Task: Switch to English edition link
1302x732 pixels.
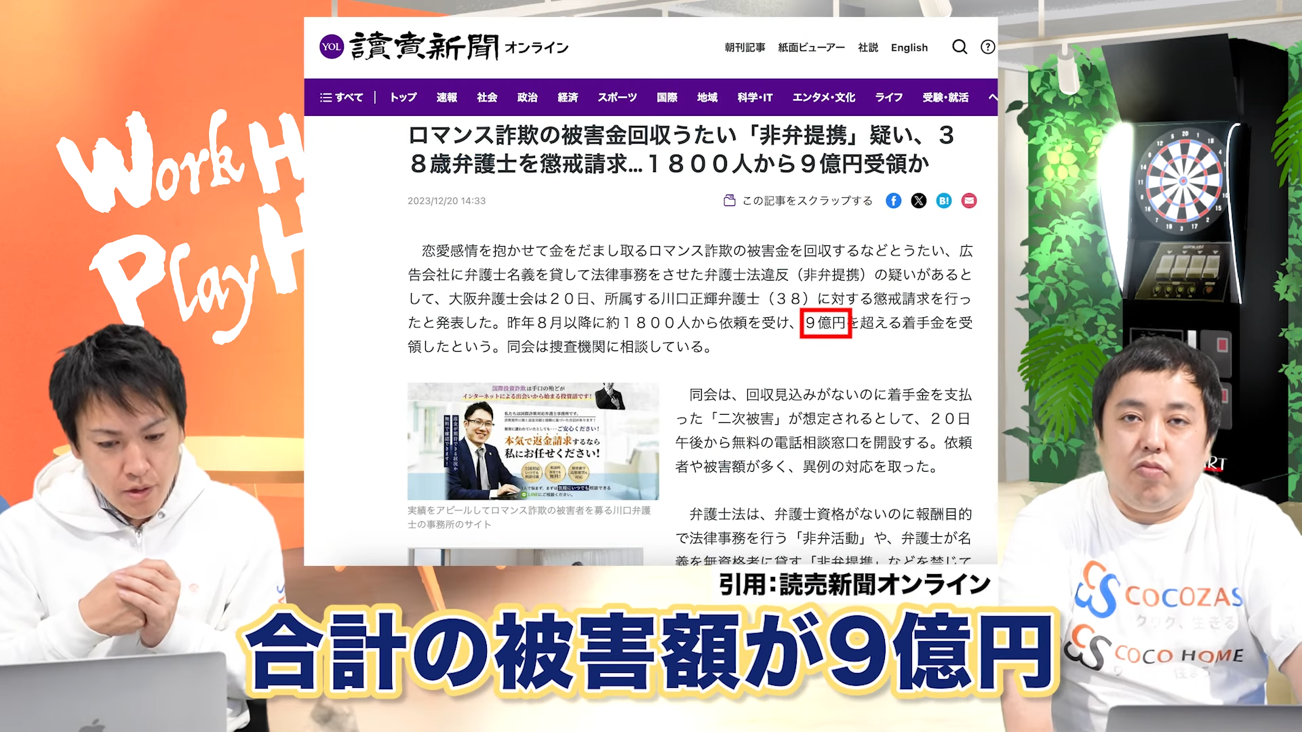Action: [x=909, y=47]
